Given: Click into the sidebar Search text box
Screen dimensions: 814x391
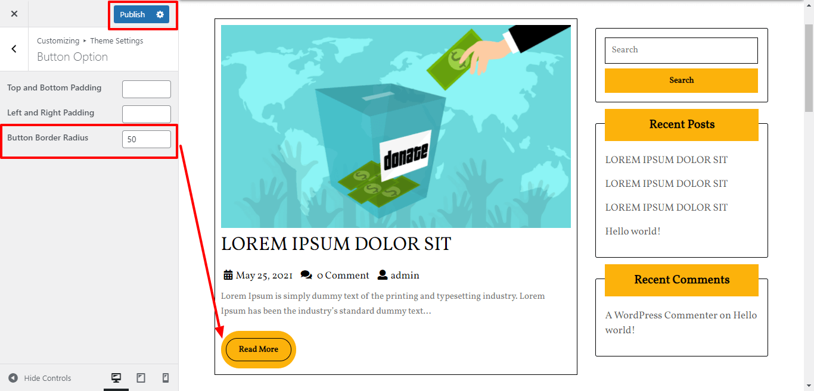Looking at the screenshot, I should (681, 51).
